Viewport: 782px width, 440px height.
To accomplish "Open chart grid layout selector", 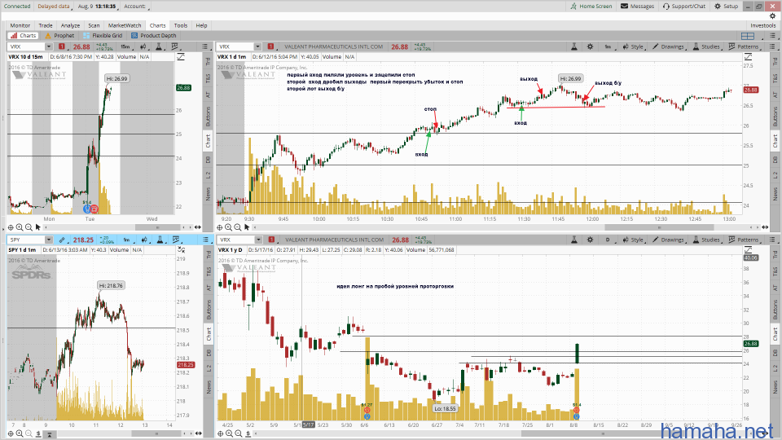I will coord(748,36).
